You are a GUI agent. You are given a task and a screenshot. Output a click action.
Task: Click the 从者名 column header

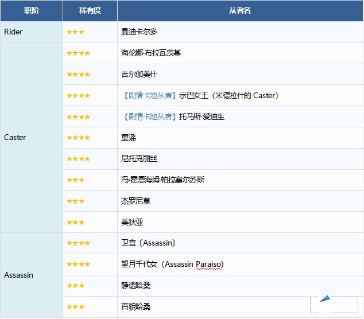tap(240, 11)
